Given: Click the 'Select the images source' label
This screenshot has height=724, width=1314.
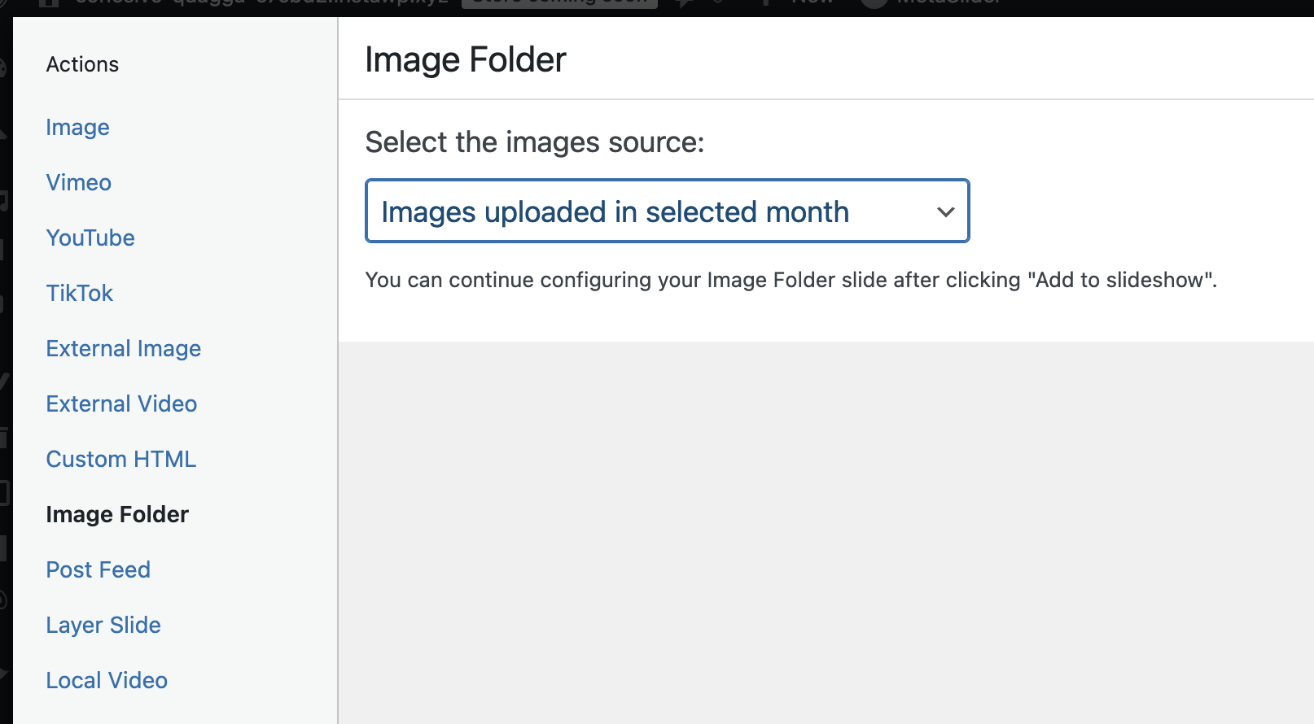Looking at the screenshot, I should tap(534, 142).
